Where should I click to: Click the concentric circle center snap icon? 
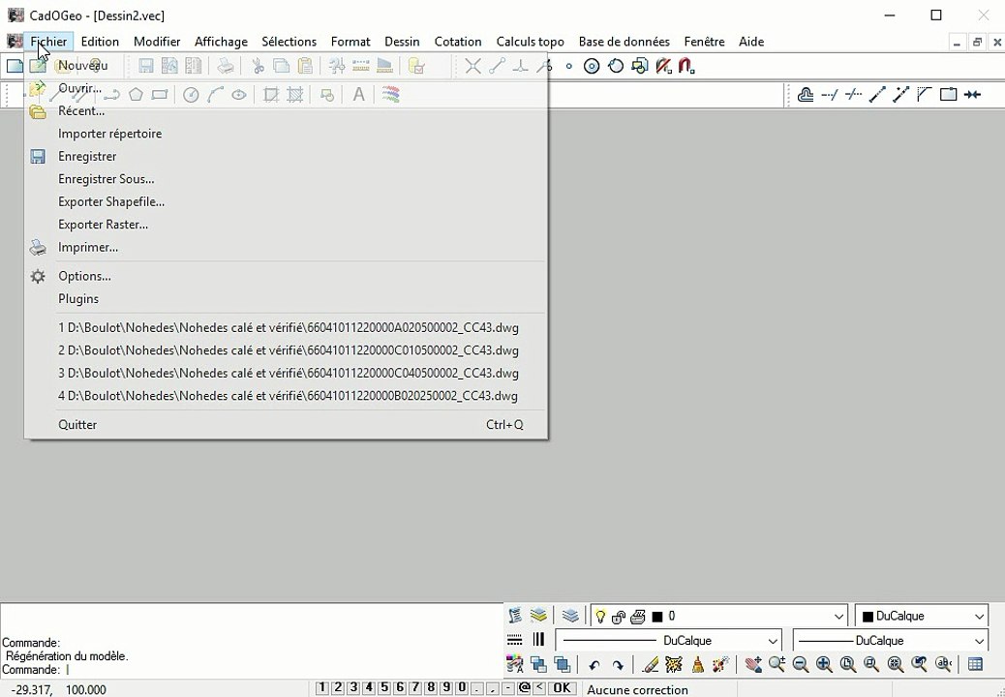pos(592,66)
